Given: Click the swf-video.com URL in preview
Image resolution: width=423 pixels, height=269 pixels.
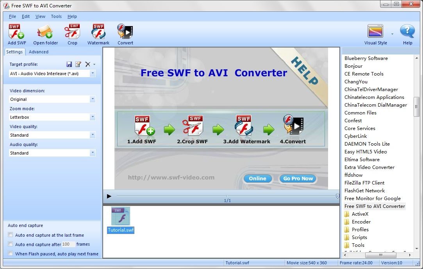Looking at the screenshot, I should click(171, 177).
